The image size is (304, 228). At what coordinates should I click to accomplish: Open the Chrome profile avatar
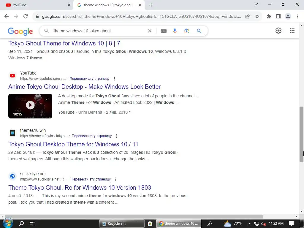coord(288,17)
